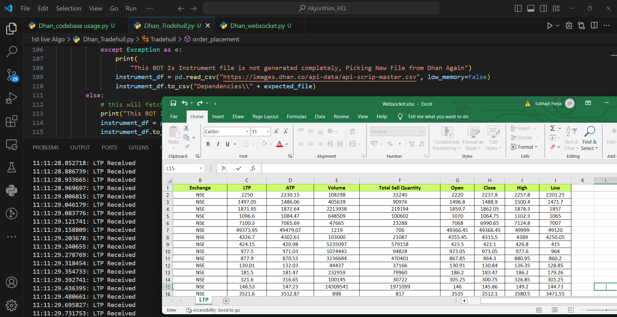The height and width of the screenshot is (317, 617).
Task: Run Python file with play button
Action: [550, 26]
